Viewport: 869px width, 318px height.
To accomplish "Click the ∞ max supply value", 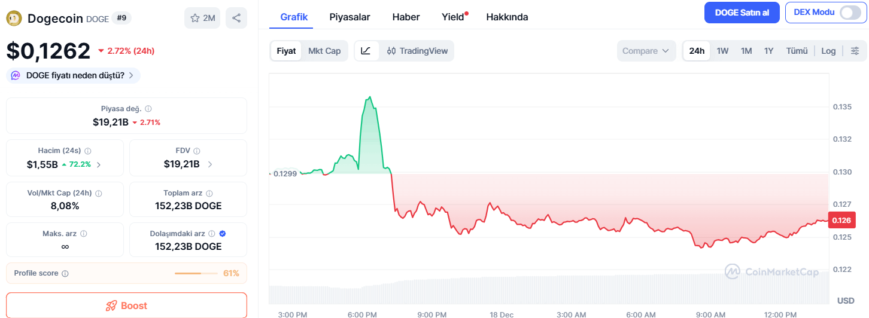I will pyautogui.click(x=65, y=246).
